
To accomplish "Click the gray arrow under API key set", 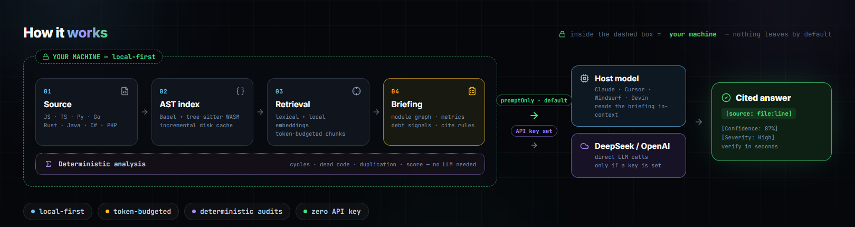I will tap(534, 145).
